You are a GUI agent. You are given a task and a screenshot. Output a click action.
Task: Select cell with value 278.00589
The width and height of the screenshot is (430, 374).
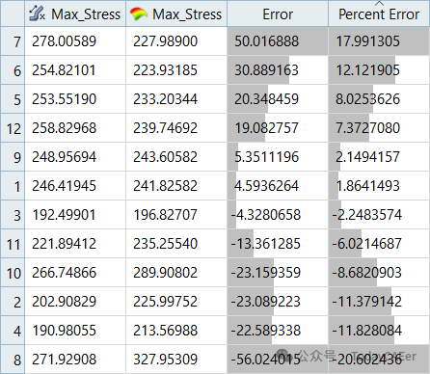click(75, 41)
